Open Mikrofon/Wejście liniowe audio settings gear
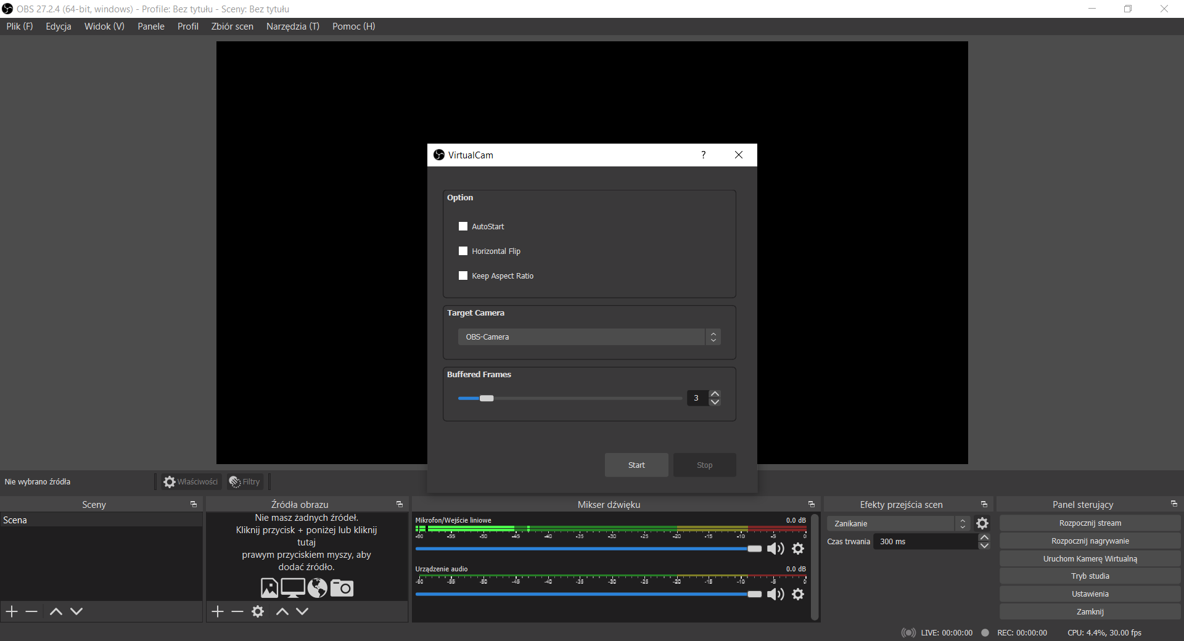The height and width of the screenshot is (641, 1184). tap(798, 549)
